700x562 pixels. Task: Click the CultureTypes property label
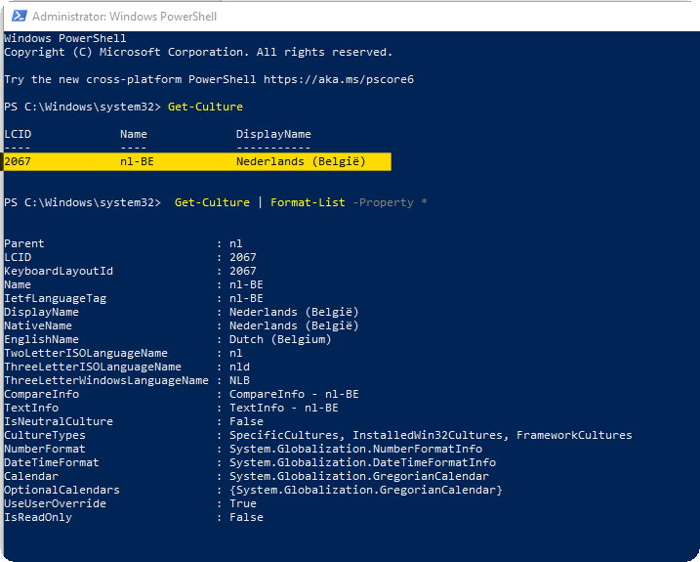click(x=45, y=435)
